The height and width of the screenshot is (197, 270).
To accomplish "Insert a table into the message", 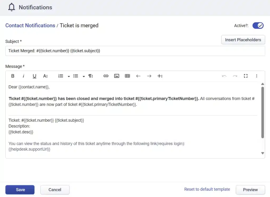I will coord(127,76).
